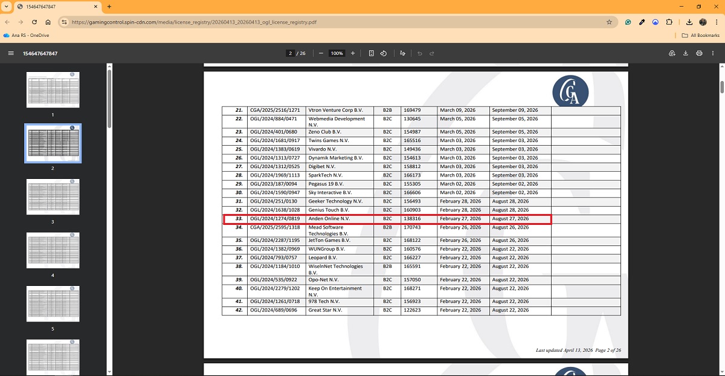Select page 3 thumbnail in sidebar
The height and width of the screenshot is (376, 725).
pos(53,197)
